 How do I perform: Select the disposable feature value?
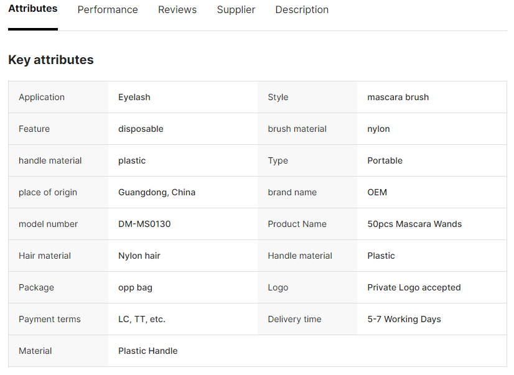[x=141, y=129]
